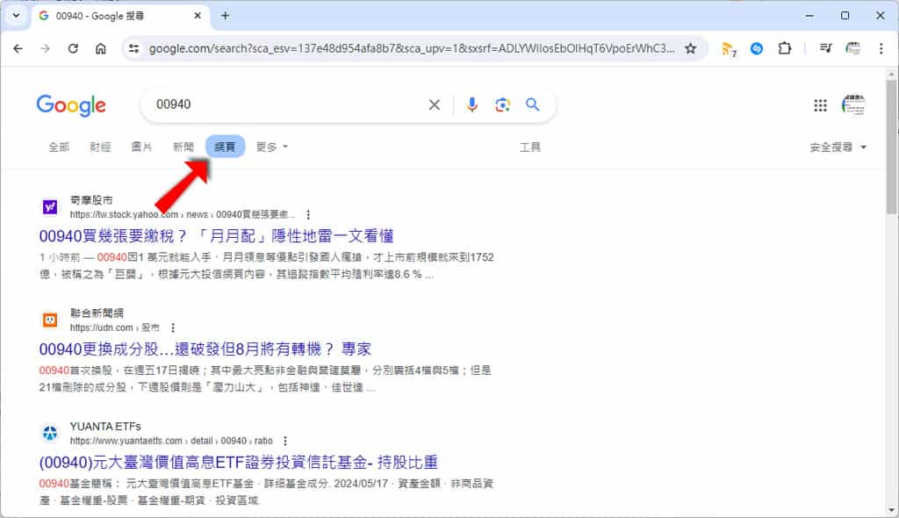
Task: Select the 圖片 search tab
Action: coord(141,147)
